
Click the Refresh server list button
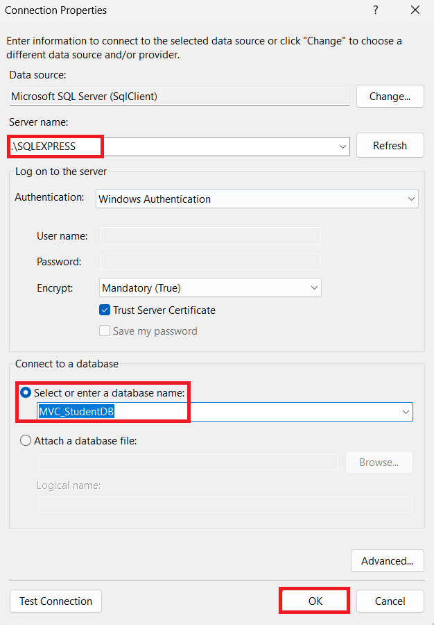pyautogui.click(x=390, y=146)
